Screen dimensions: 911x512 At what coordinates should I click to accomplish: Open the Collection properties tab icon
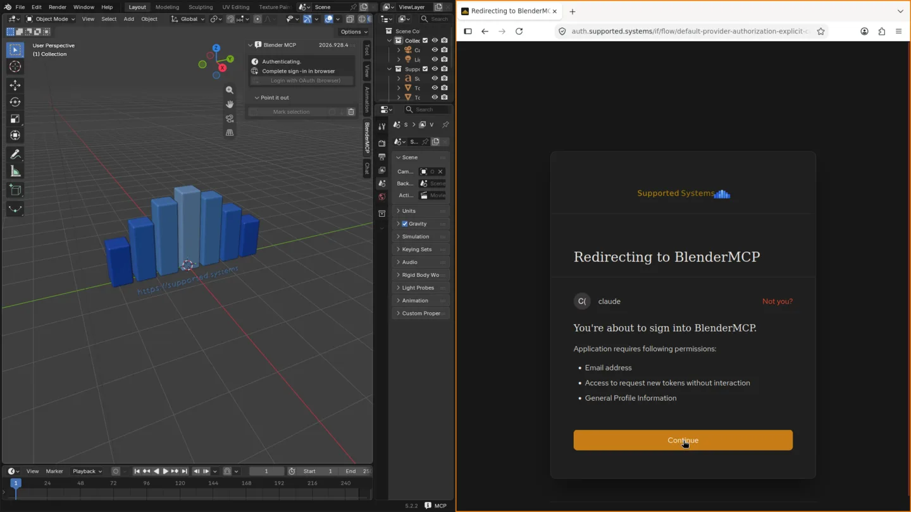point(382,214)
